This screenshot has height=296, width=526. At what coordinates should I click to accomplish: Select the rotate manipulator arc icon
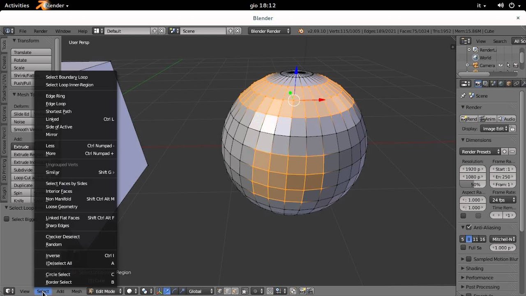175,291
